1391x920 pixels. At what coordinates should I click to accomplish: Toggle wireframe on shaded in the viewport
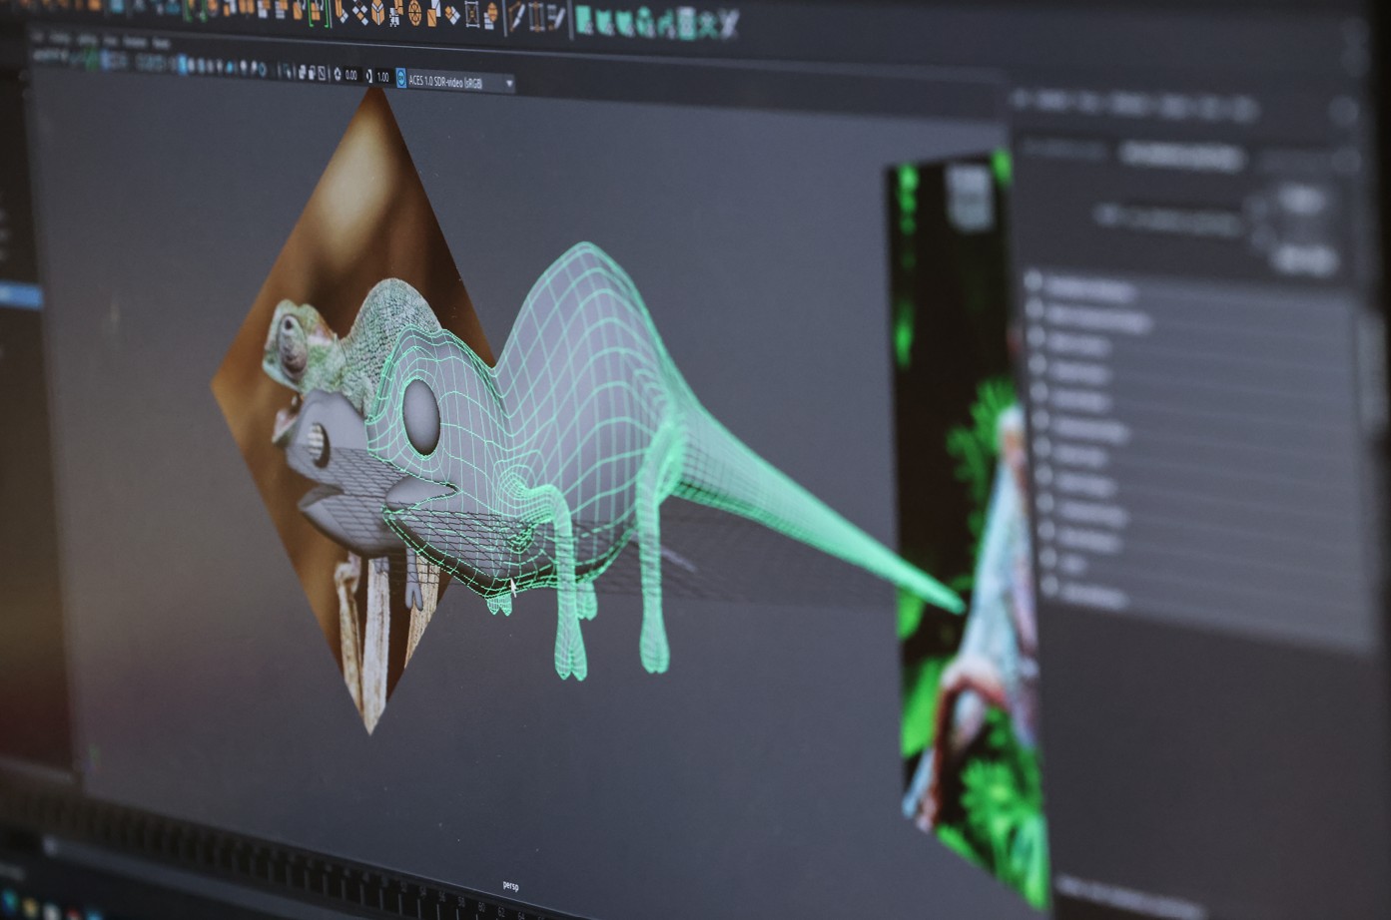[x=302, y=73]
